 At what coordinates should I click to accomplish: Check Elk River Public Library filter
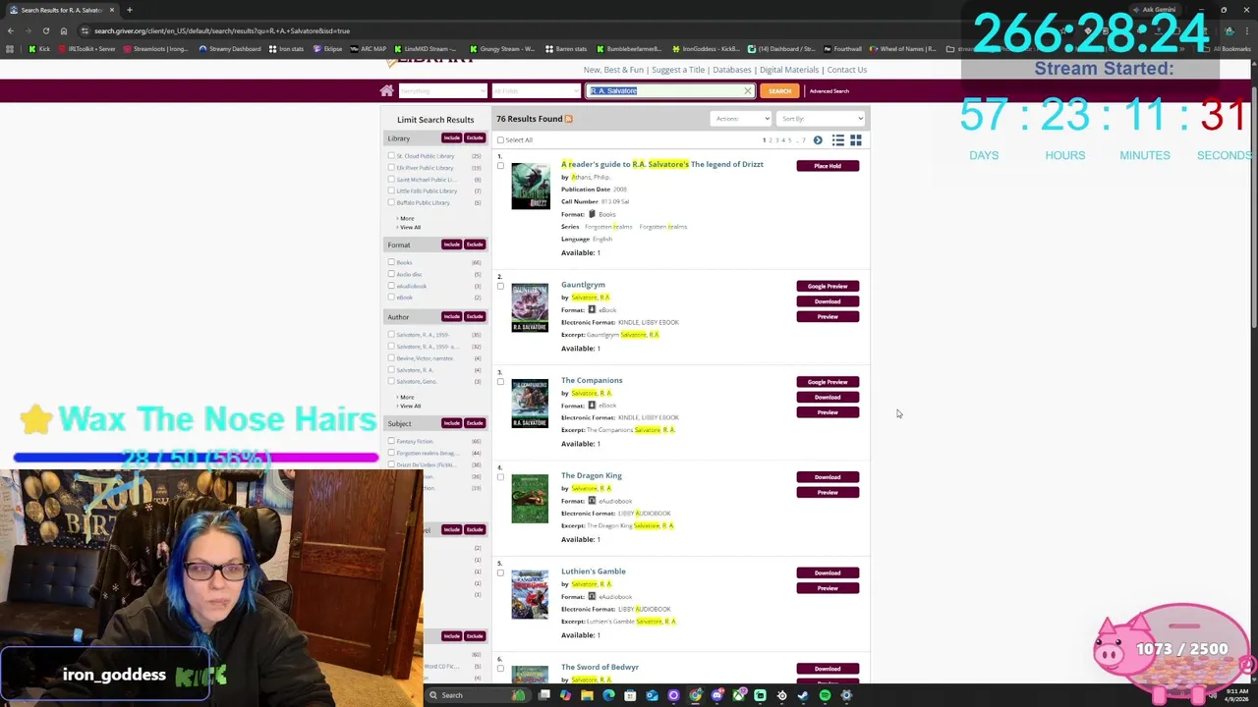pos(391,167)
